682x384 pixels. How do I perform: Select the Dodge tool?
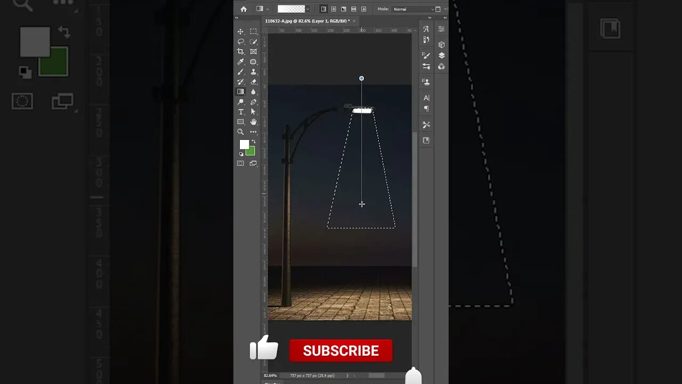(240, 102)
